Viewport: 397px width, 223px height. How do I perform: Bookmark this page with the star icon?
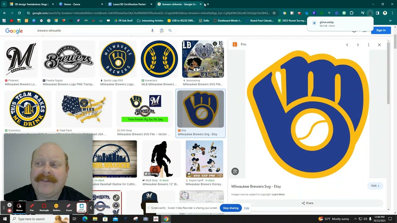[x=274, y=13]
